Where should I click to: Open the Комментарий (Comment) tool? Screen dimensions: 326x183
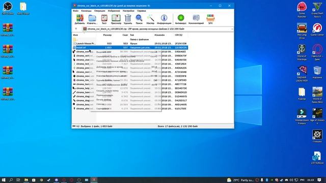click(196, 19)
